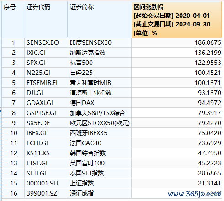This screenshot has width=224, height=201.
Task: Select the 上证指数 name cell
Action: [x=100, y=183]
